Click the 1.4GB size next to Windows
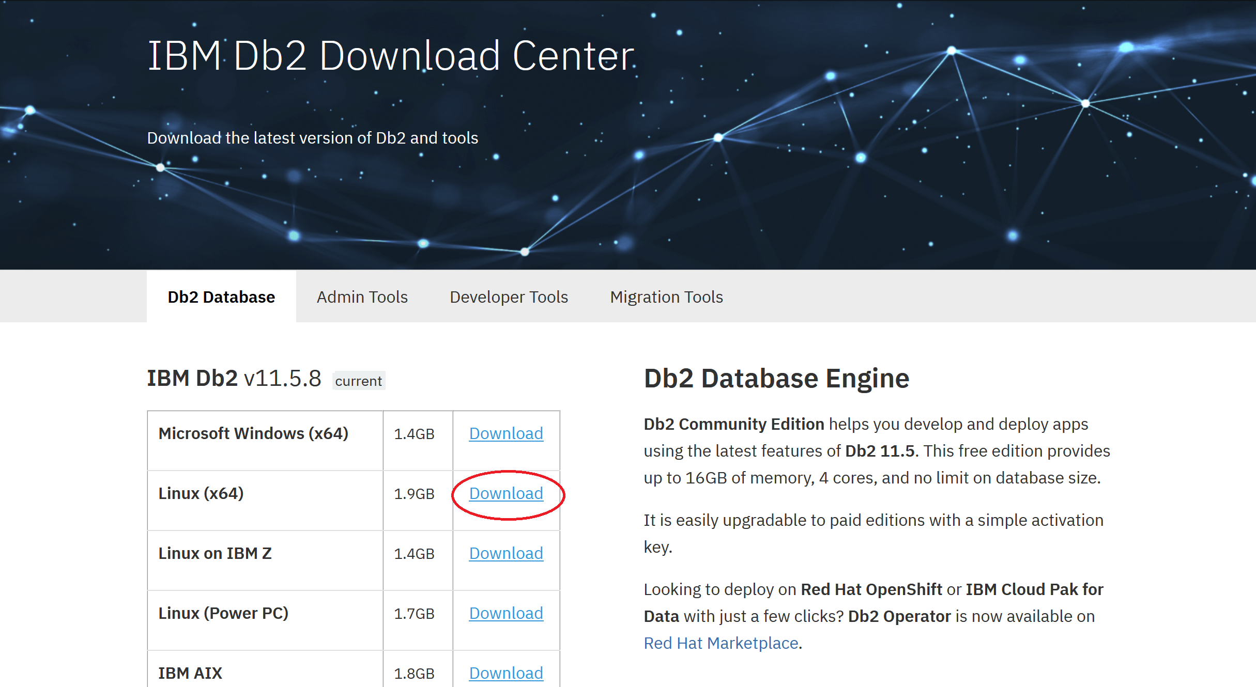 click(414, 434)
